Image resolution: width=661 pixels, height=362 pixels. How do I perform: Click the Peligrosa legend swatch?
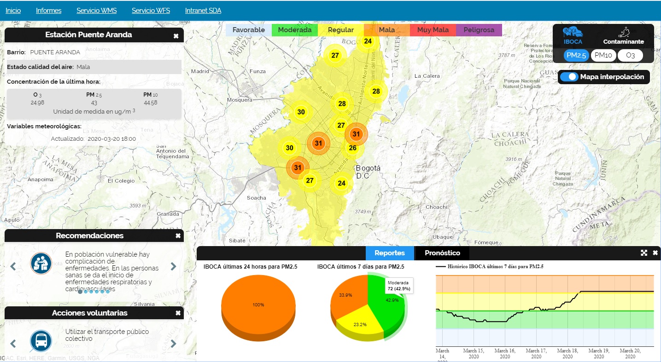(x=479, y=30)
